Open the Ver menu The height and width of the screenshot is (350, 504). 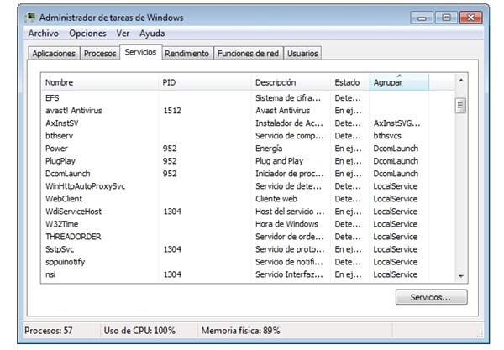(123, 34)
